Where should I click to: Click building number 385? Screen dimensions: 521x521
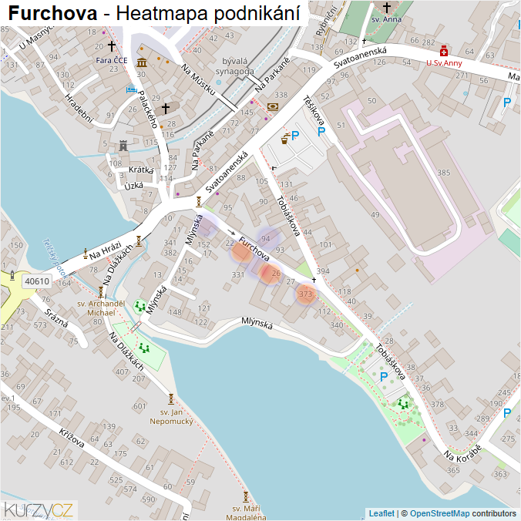click(x=444, y=173)
